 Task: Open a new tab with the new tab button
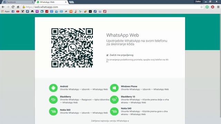coord(71,2)
